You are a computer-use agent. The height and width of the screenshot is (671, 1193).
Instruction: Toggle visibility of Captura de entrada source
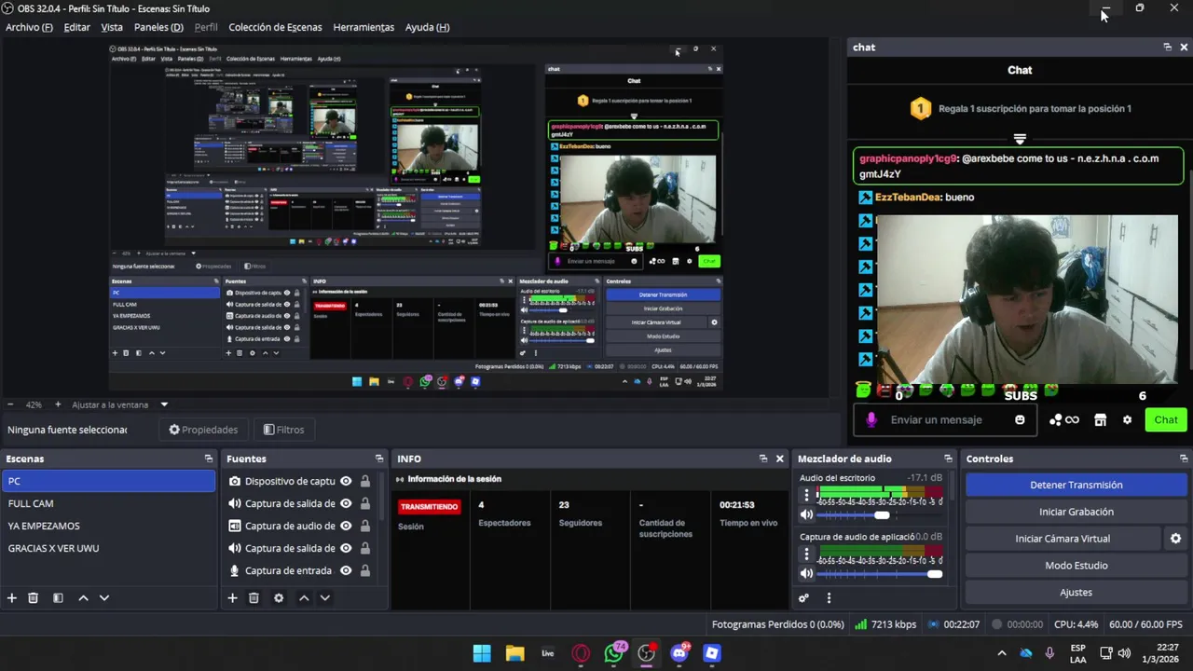[346, 570]
